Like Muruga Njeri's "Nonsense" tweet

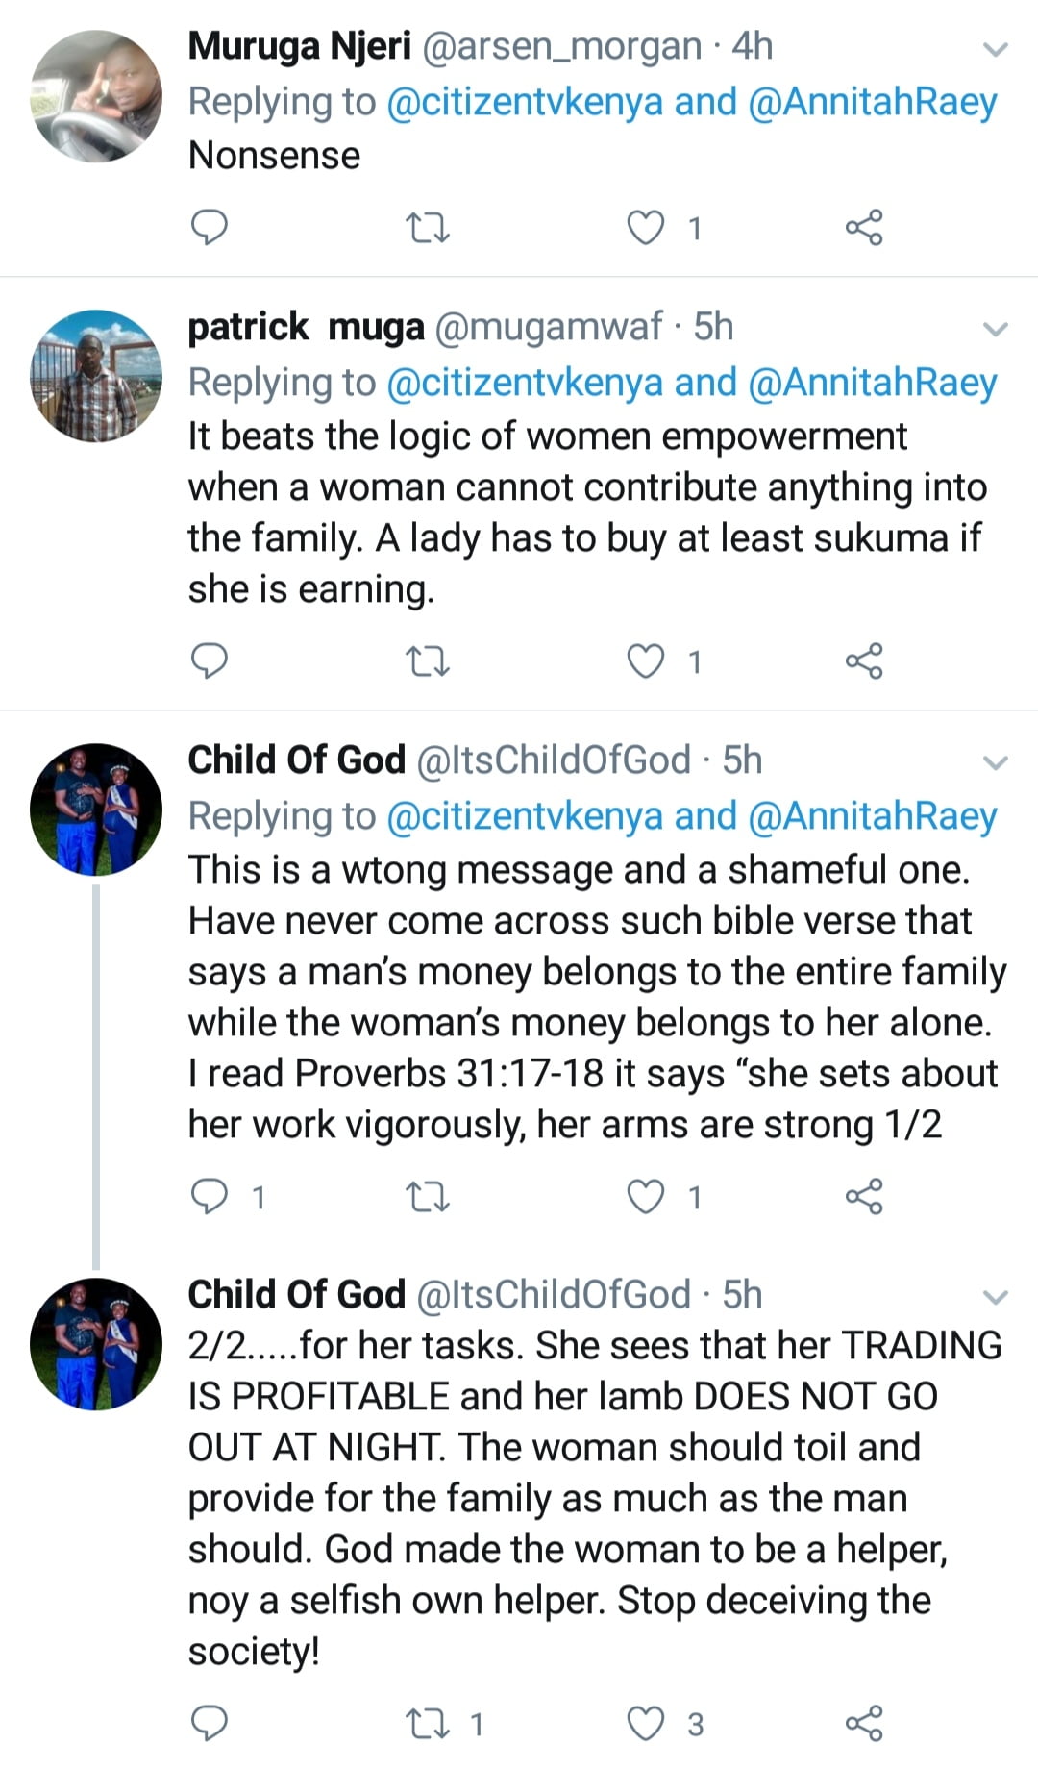pos(646,228)
